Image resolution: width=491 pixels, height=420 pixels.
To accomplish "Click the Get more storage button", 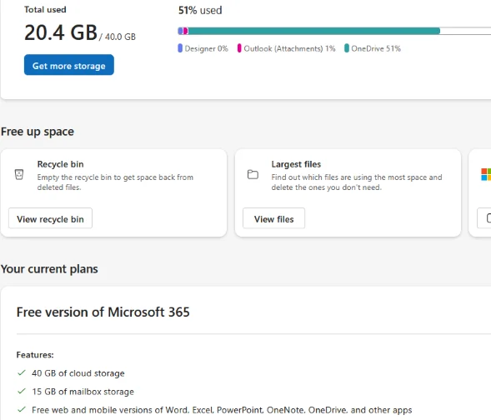I will (69, 65).
